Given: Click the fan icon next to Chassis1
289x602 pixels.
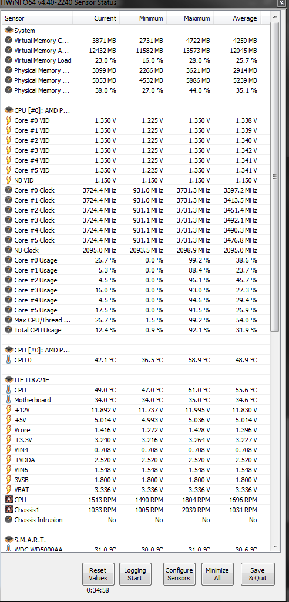Looking at the screenshot, I should click(x=8, y=509).
